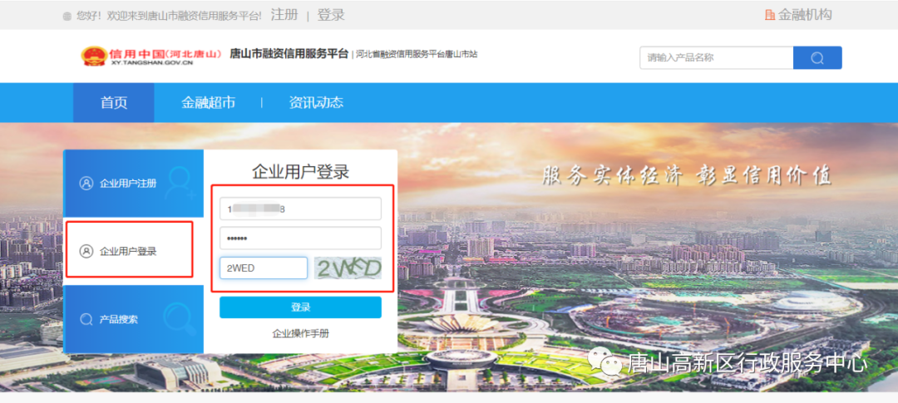
Task: Open the 企业操作手册 link
Action: click(x=300, y=333)
